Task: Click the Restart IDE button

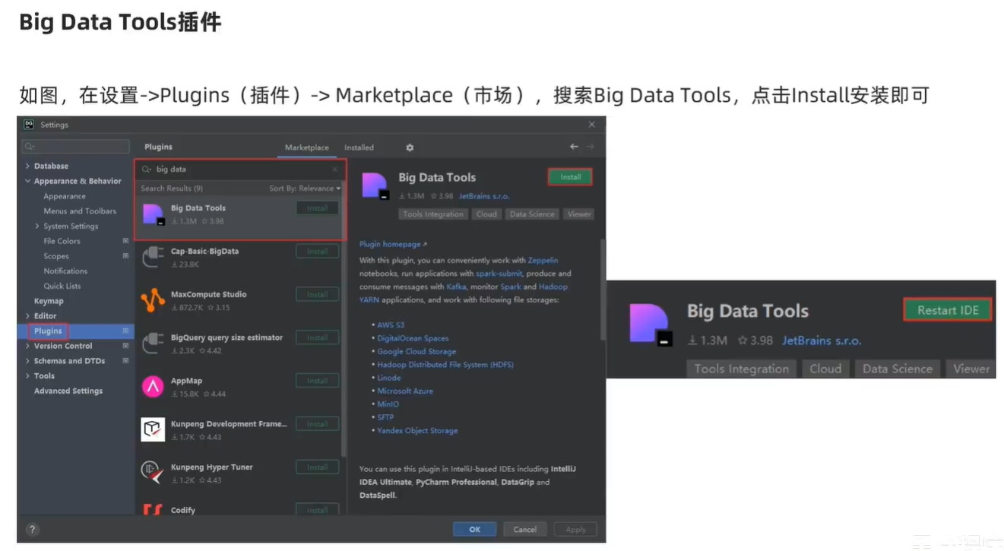Action: 948,310
